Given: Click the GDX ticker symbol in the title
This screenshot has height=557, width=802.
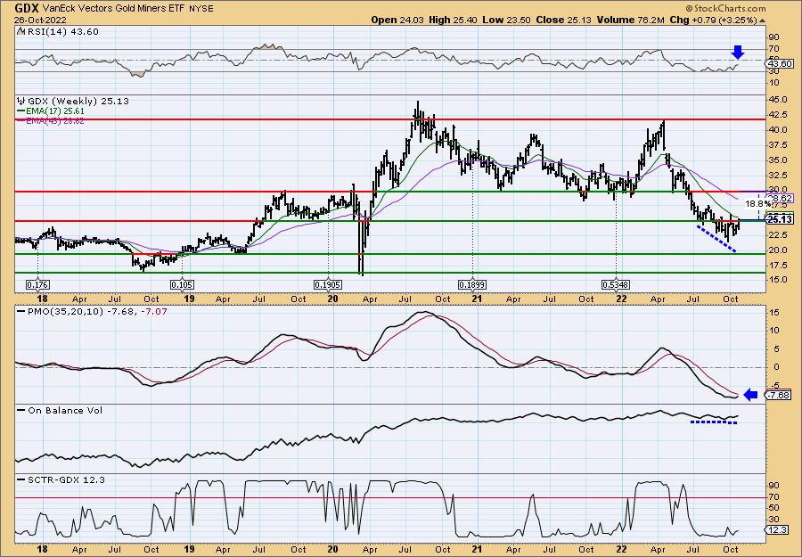Looking at the screenshot, I should tap(27, 8).
